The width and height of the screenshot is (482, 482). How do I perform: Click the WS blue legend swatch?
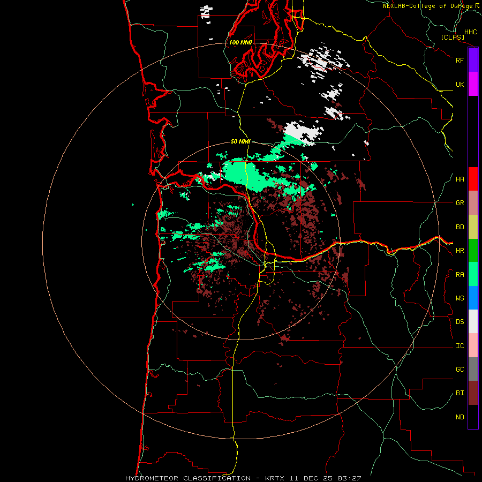click(473, 298)
